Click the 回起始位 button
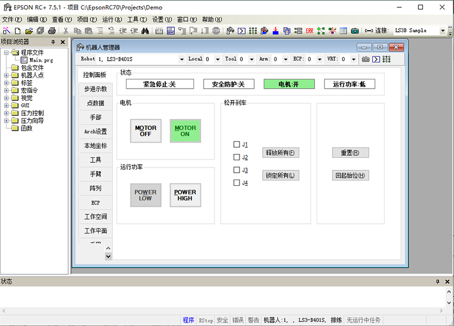Viewport: 454px width, 326px height. click(350, 175)
